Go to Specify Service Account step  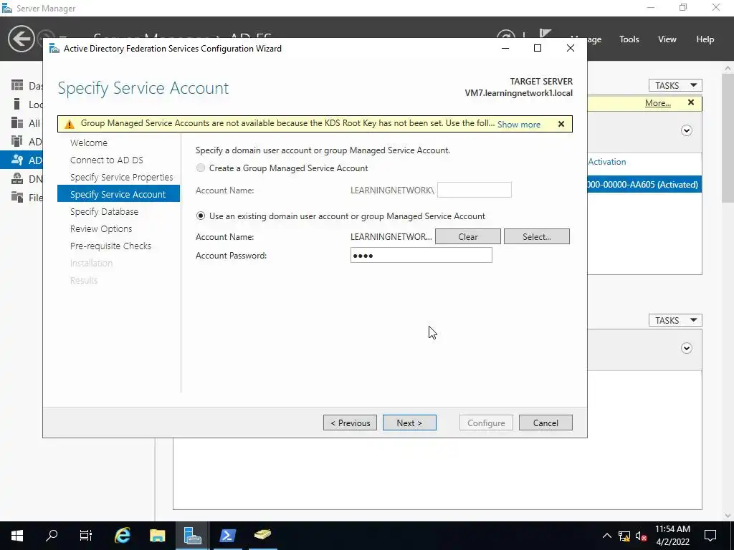(118, 194)
